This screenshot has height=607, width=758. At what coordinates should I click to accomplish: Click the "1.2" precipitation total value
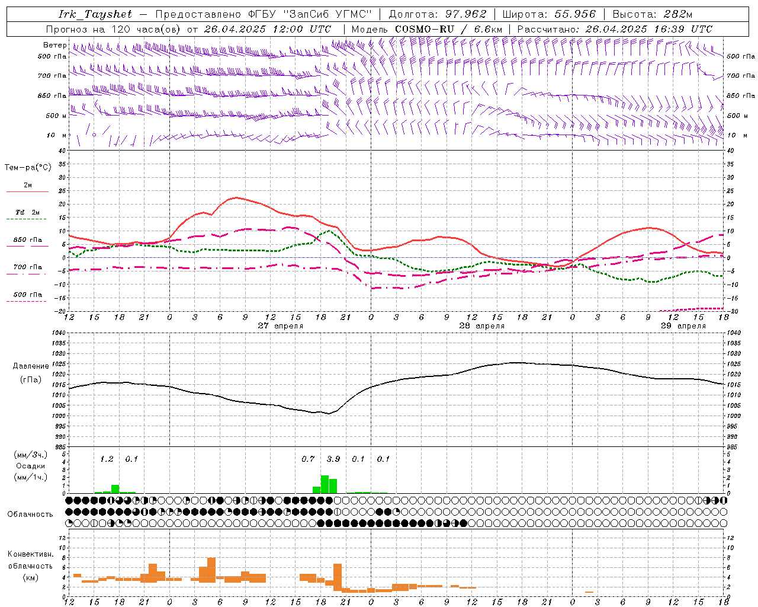point(107,459)
